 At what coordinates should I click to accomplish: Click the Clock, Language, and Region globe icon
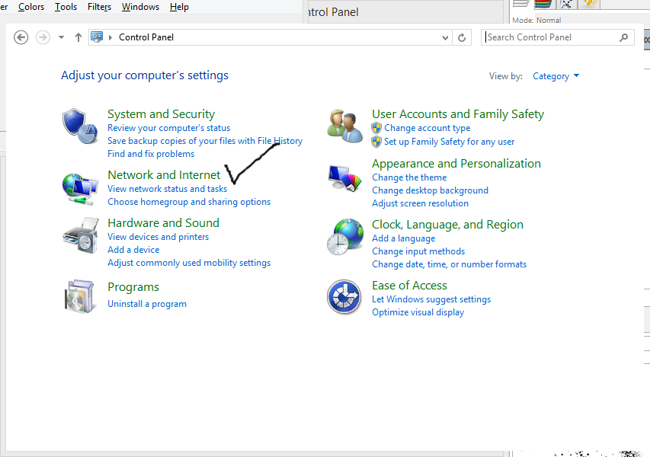click(x=345, y=237)
